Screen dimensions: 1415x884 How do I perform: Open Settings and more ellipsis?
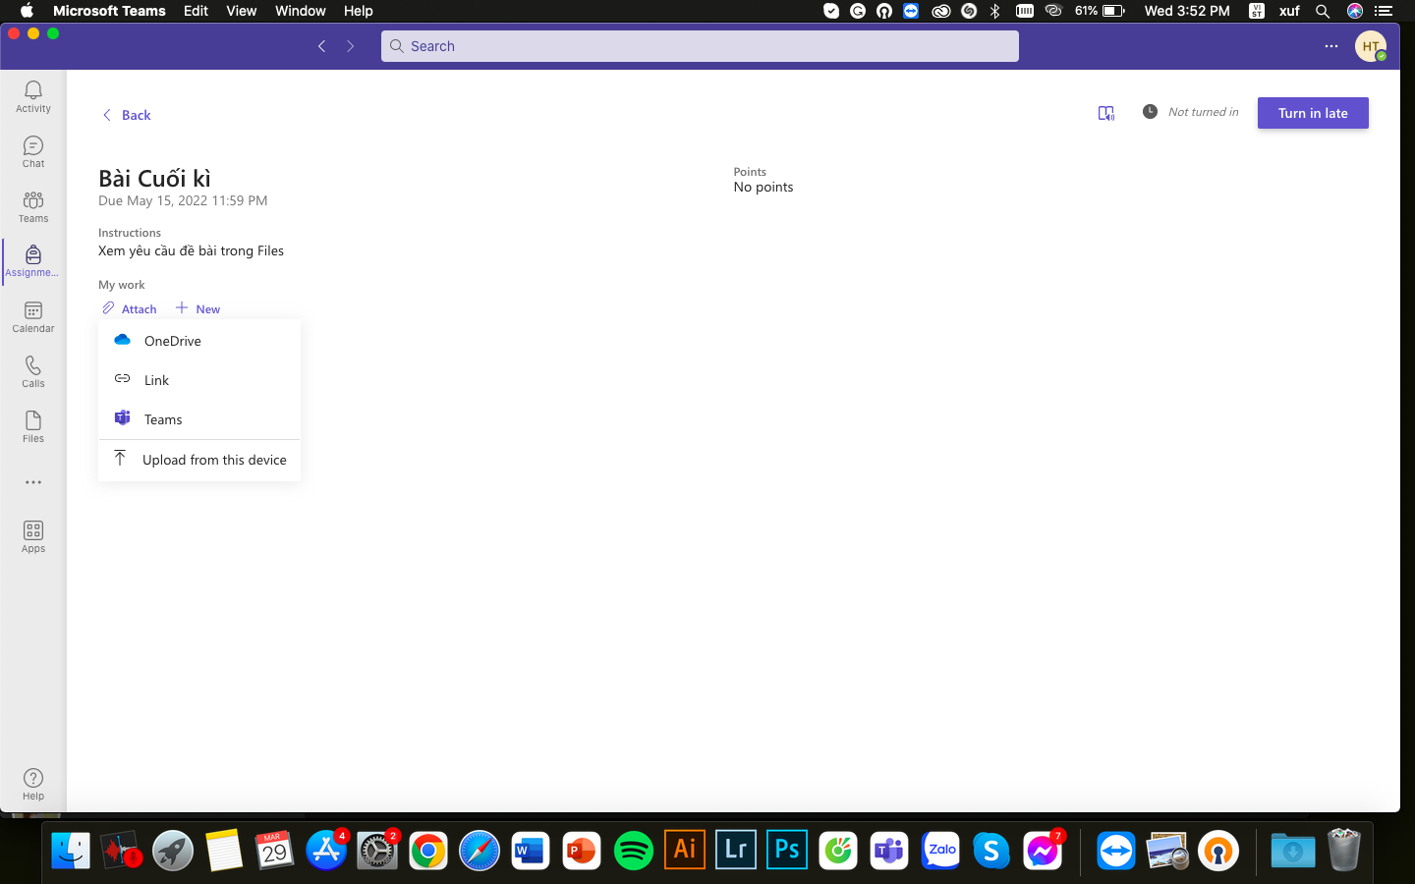click(x=1331, y=46)
